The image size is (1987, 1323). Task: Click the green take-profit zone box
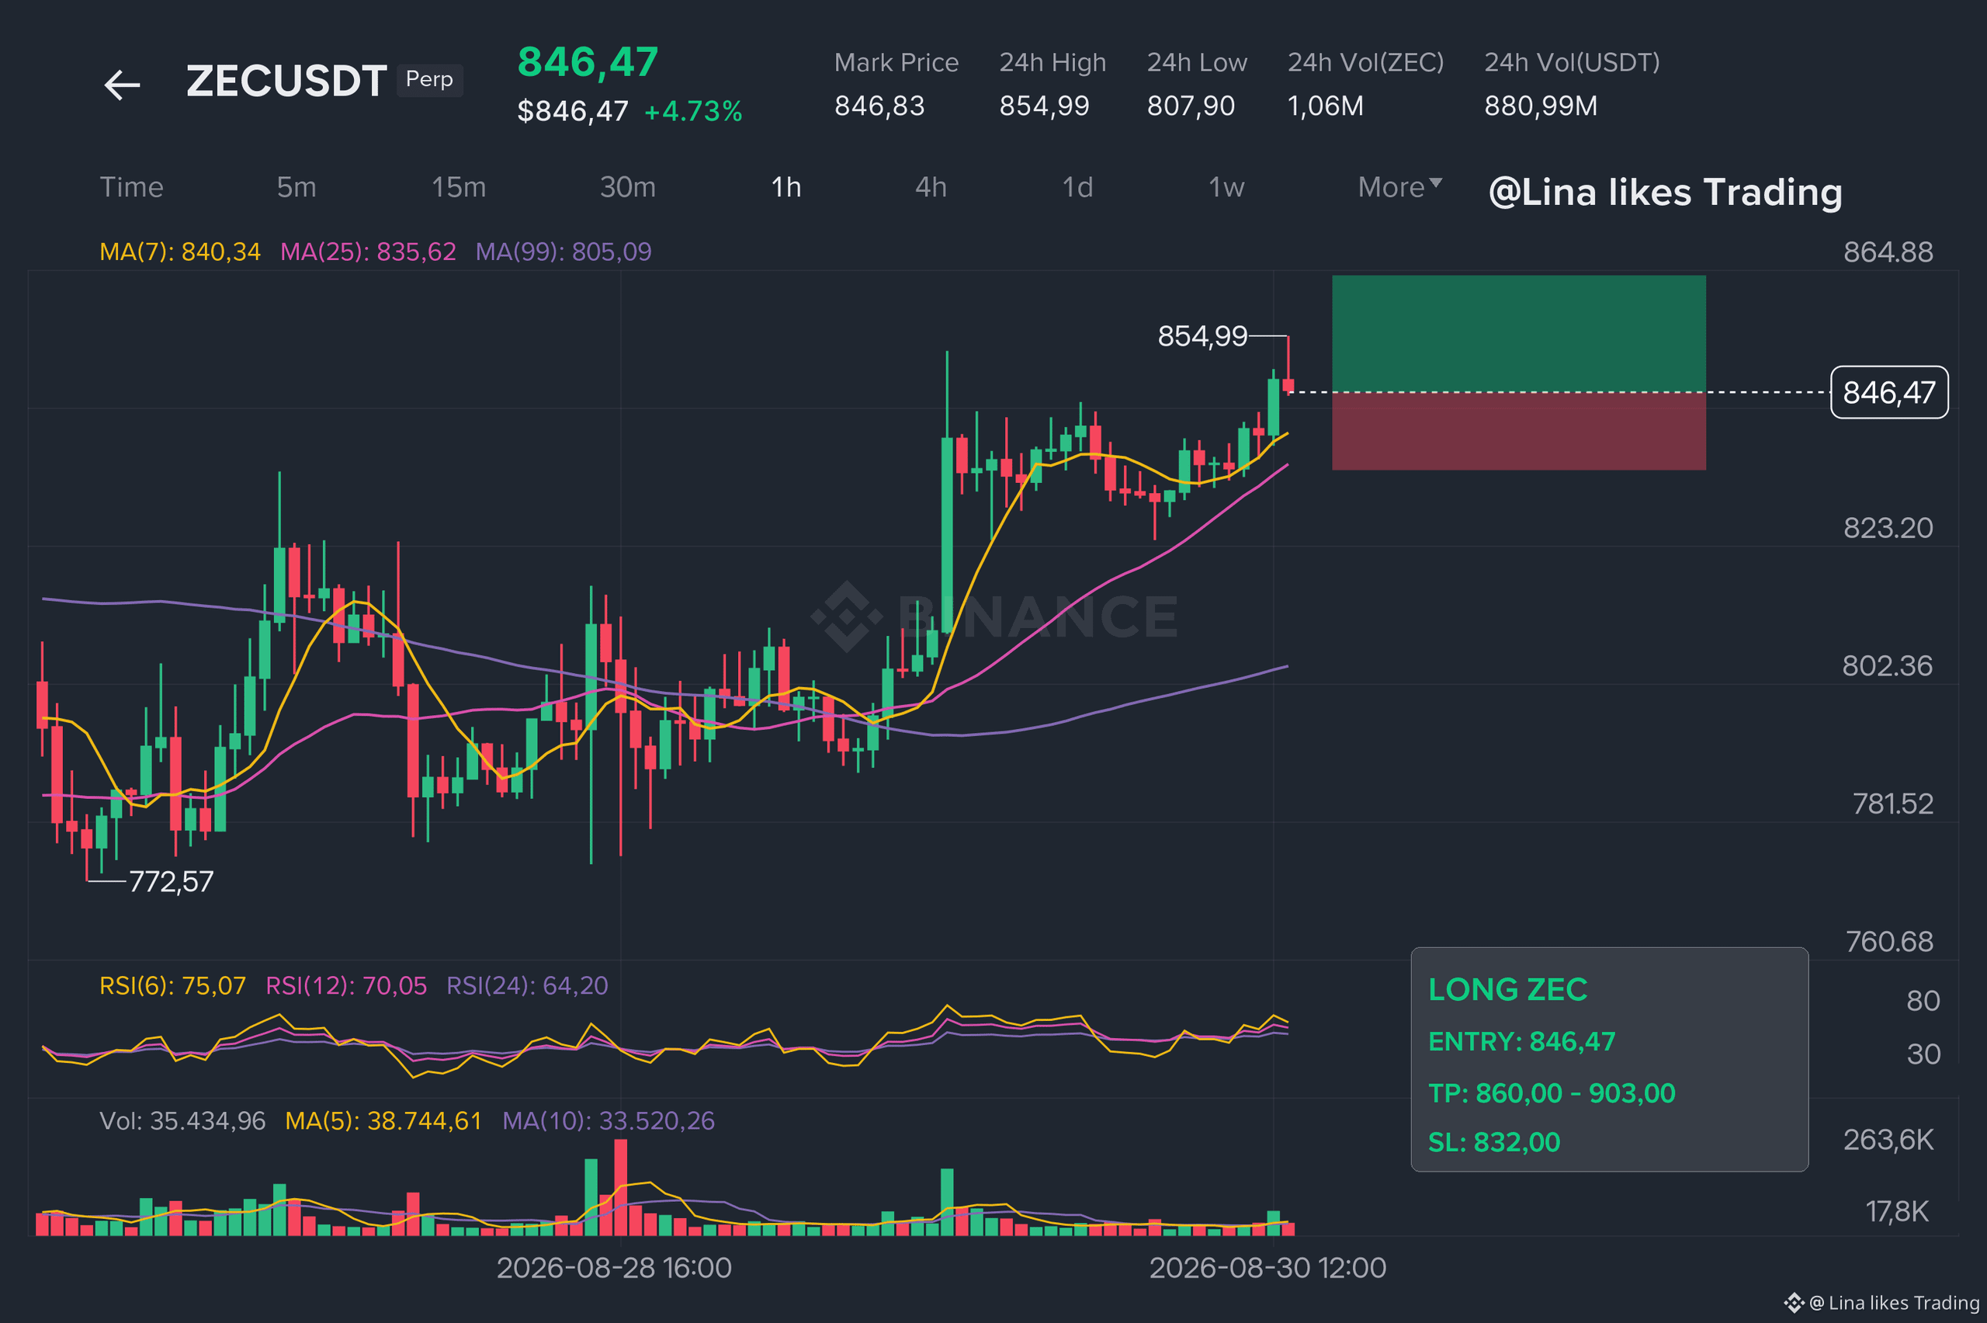tap(1518, 333)
